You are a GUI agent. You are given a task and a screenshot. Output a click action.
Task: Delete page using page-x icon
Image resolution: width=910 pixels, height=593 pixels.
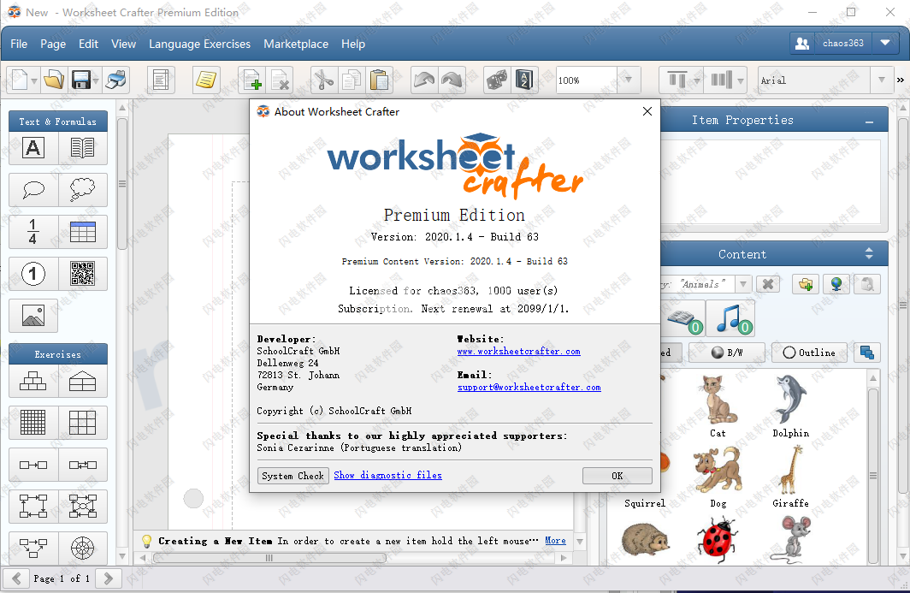pos(280,80)
